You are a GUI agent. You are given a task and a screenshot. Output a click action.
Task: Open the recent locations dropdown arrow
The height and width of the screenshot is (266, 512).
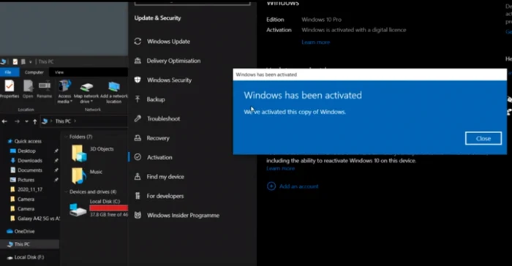point(26,121)
